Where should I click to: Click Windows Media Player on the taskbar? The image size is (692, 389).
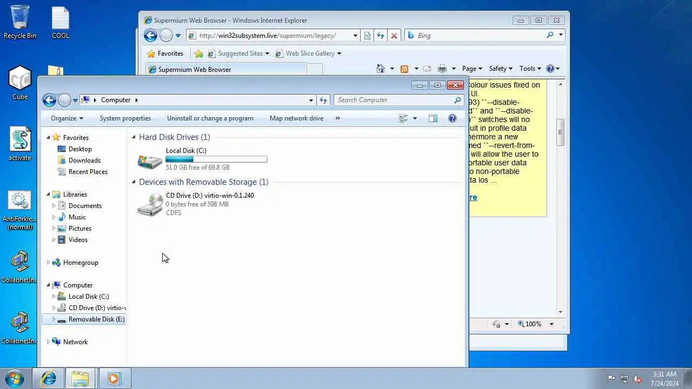[114, 379]
